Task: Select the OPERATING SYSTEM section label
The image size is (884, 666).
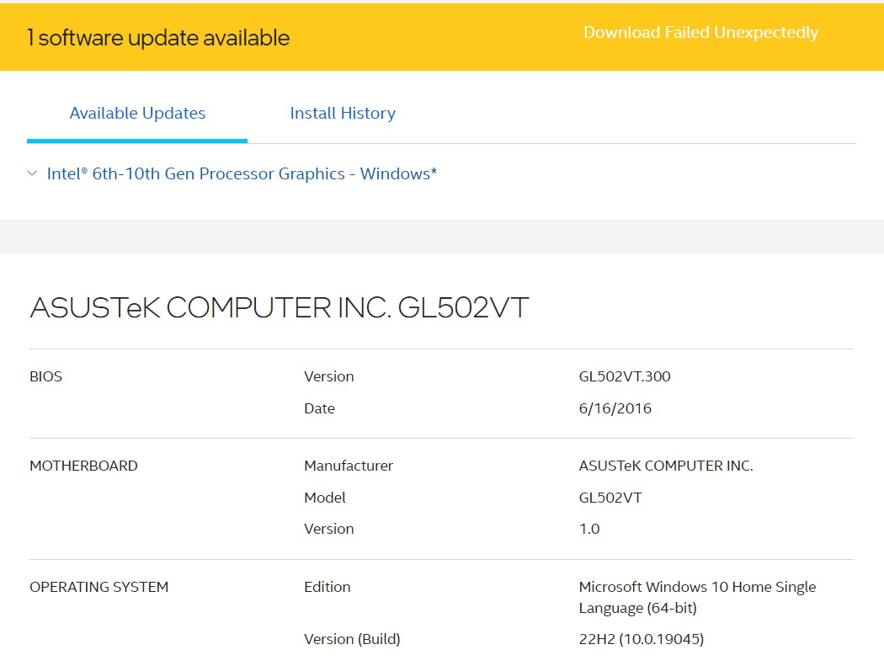Action: (x=99, y=587)
